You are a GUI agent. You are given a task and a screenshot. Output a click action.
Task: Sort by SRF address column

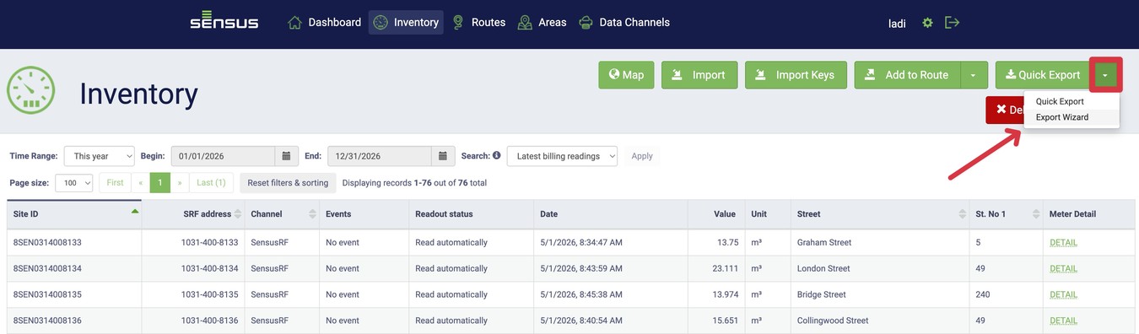point(238,214)
